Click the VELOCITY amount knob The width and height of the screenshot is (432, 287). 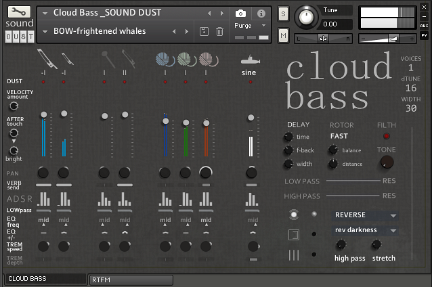pos(14,106)
